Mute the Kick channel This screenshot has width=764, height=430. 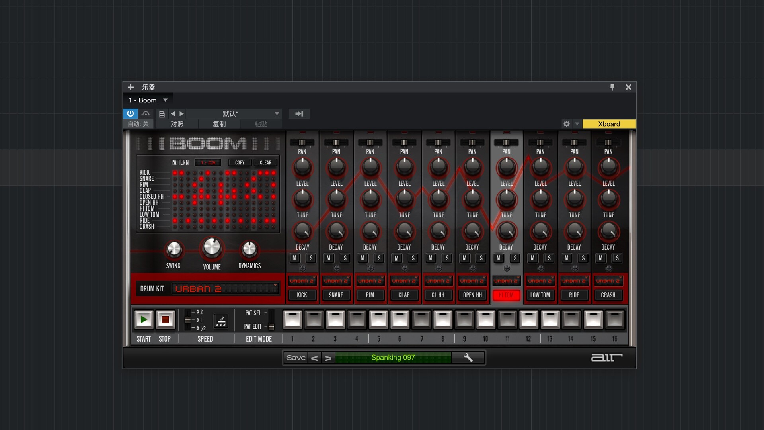[x=294, y=258]
